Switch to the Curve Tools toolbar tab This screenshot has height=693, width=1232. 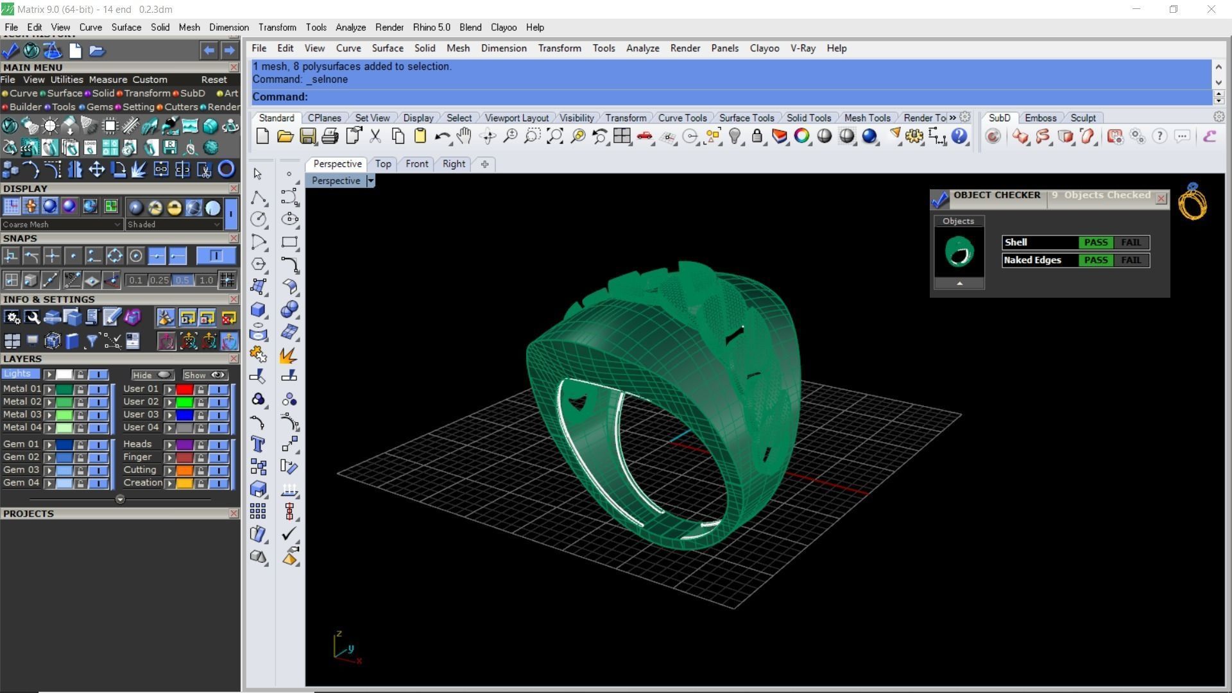682,118
